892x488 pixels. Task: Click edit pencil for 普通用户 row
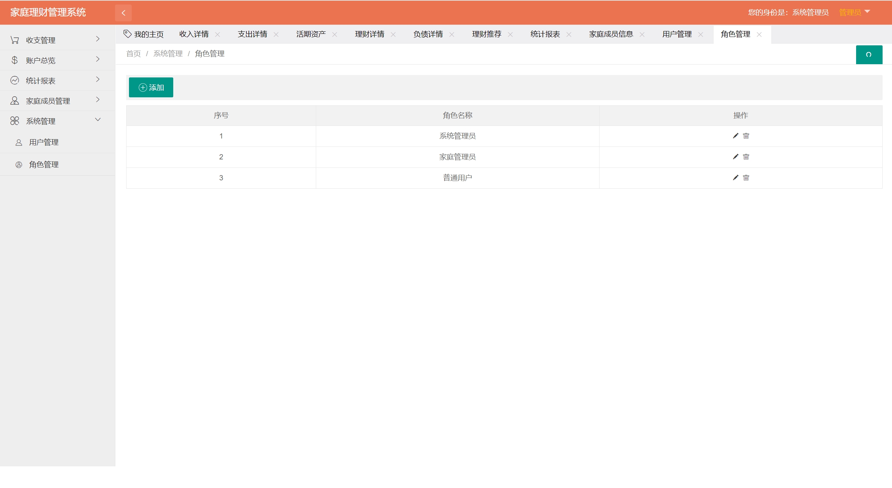coord(735,178)
